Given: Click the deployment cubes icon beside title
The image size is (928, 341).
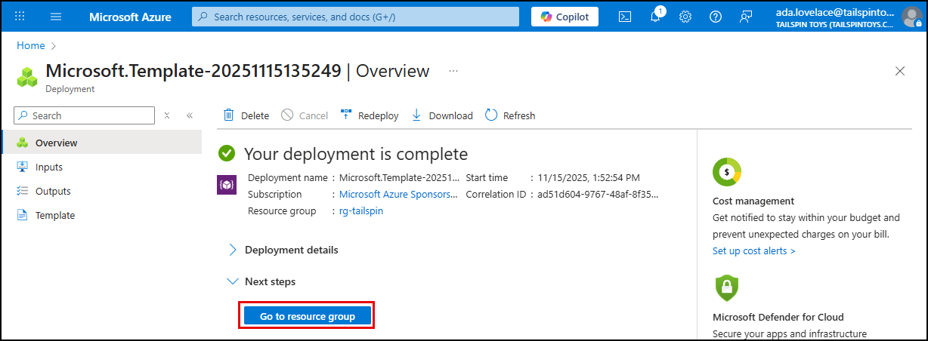Looking at the screenshot, I should pos(28,76).
